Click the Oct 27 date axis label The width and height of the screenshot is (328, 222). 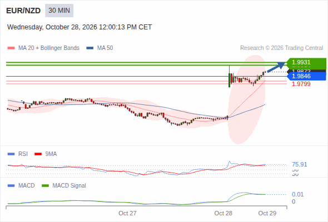click(127, 213)
